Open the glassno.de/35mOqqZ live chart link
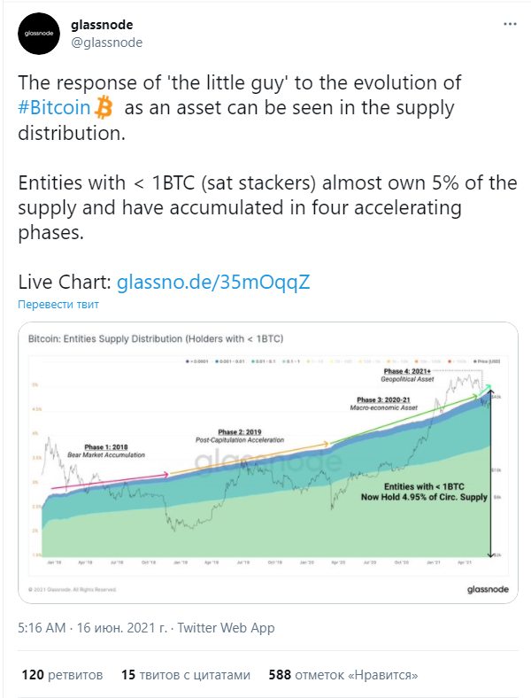This screenshot has height=698, width=531. coord(213,282)
